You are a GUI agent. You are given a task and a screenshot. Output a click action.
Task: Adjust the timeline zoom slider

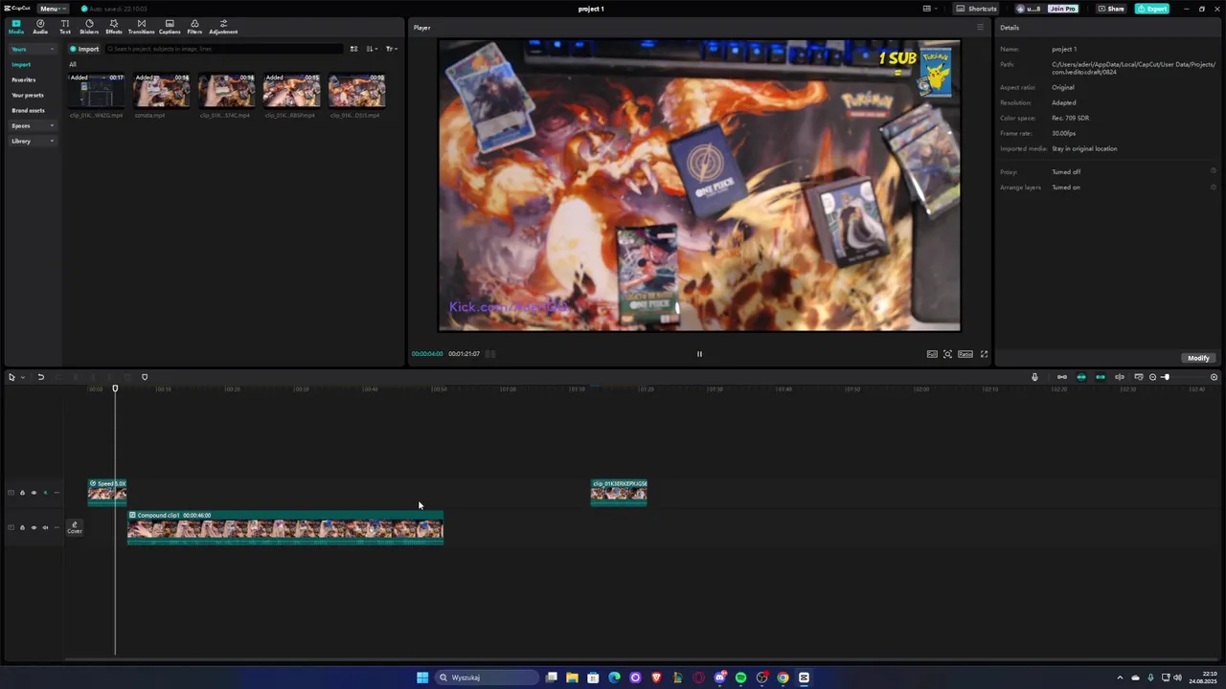click(x=1166, y=377)
